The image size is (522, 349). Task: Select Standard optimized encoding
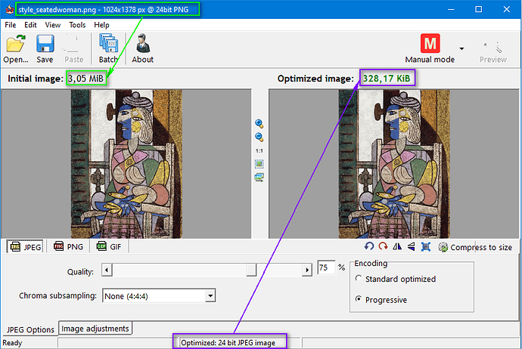[x=395, y=279]
